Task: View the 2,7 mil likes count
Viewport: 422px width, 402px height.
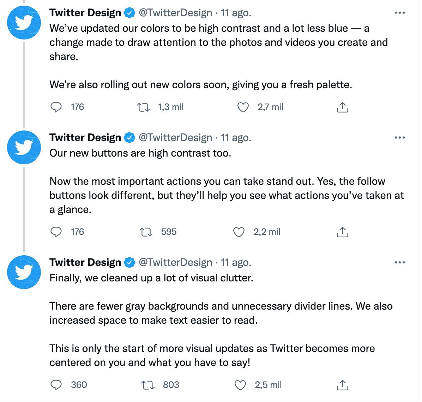Action: pos(271,107)
